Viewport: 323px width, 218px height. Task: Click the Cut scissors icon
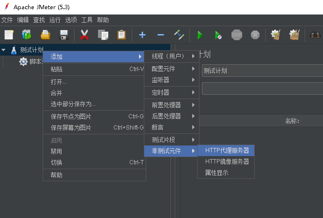pos(84,34)
